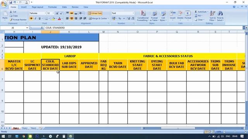This screenshot has width=248, height=139.
Task: Switch to the Data tab
Action: (64, 7)
